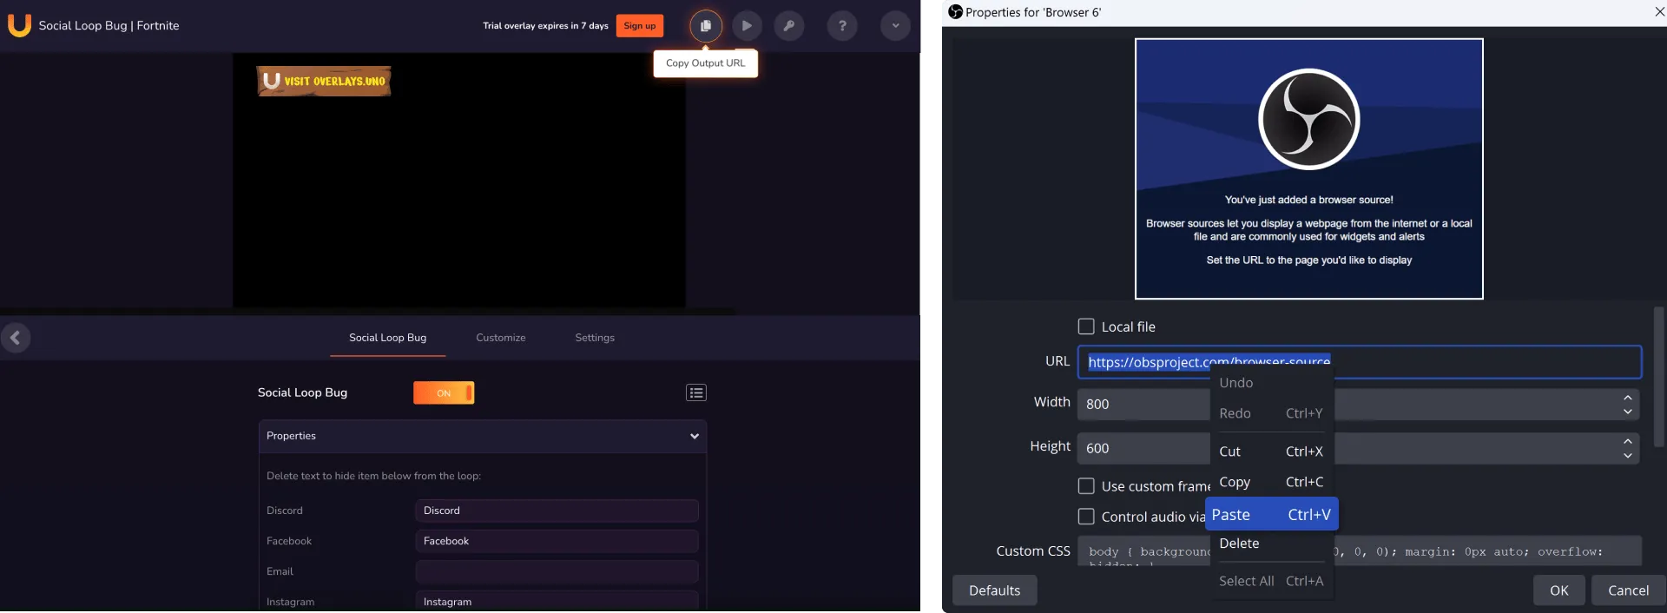
Task: Switch to the Social Loop Bug tab
Action: (x=387, y=338)
